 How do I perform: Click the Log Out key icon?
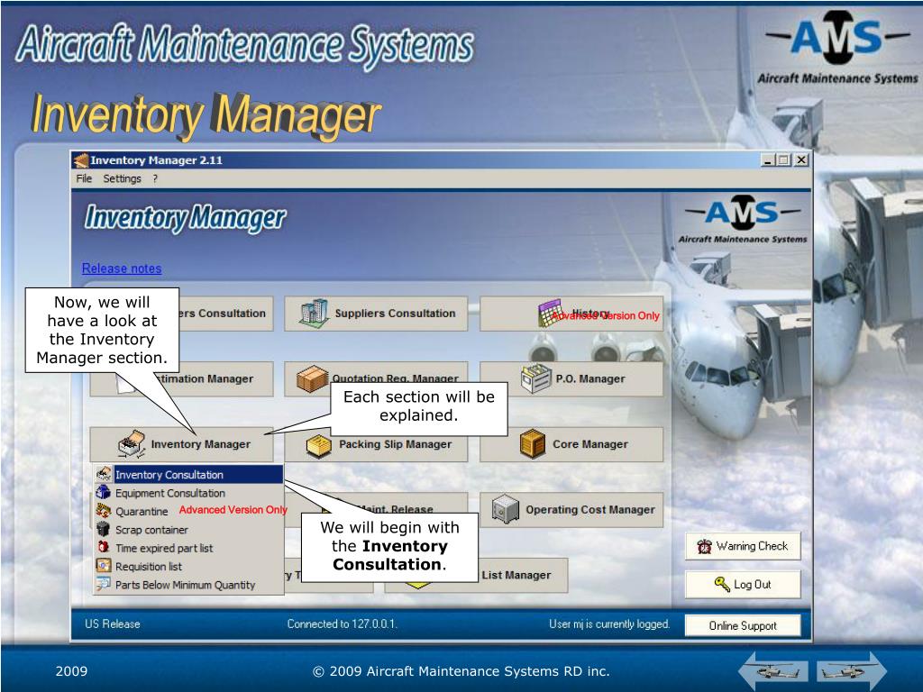click(722, 584)
